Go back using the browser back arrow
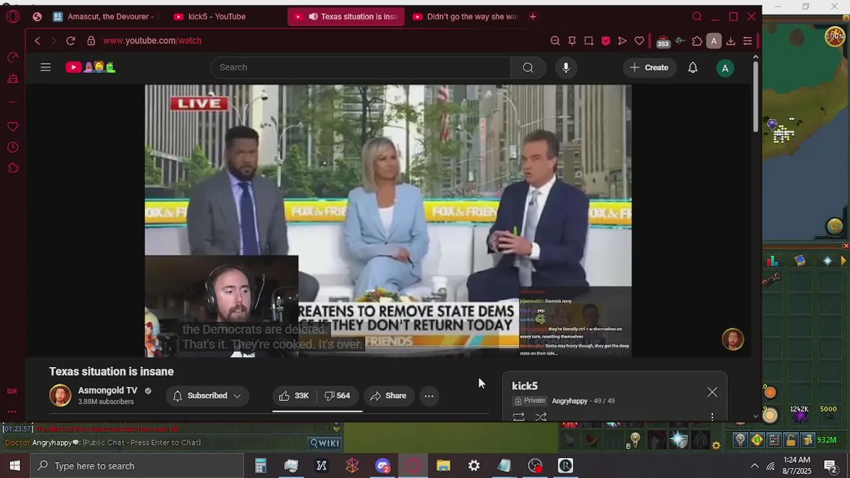This screenshot has height=478, width=850. pyautogui.click(x=37, y=40)
